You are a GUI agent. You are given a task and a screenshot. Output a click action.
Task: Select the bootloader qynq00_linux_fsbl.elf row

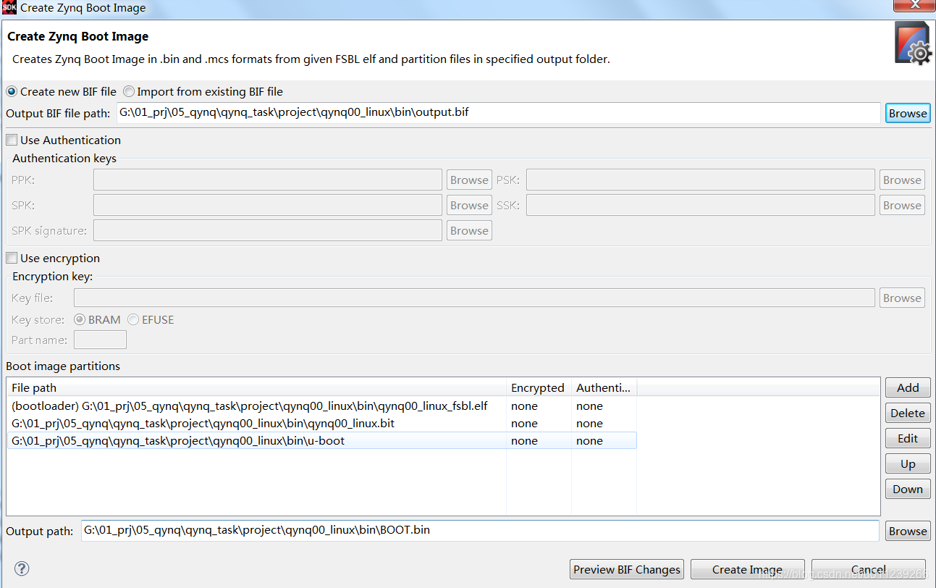(321, 406)
